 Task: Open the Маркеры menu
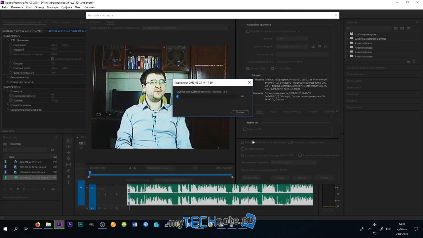click(53, 7)
